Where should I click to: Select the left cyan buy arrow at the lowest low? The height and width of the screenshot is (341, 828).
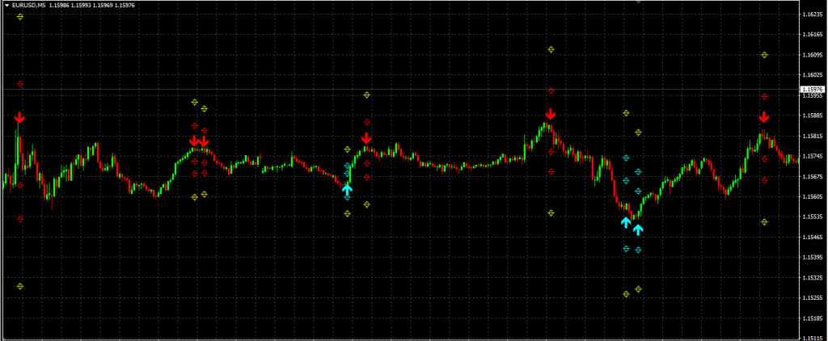(626, 222)
